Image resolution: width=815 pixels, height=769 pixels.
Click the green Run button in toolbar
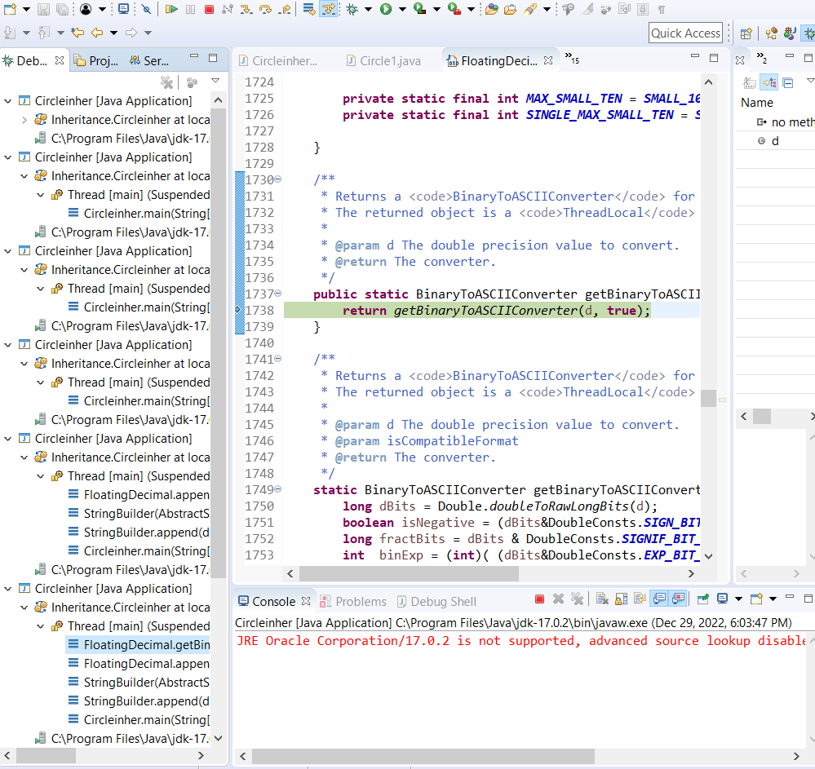[385, 10]
